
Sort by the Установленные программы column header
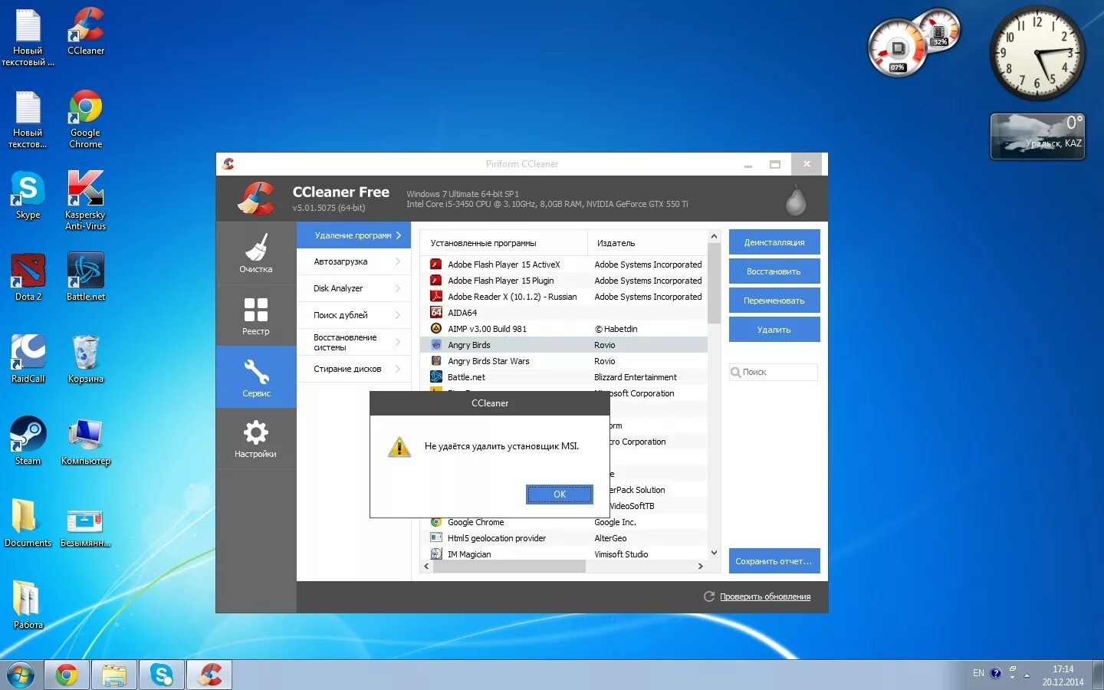point(504,243)
